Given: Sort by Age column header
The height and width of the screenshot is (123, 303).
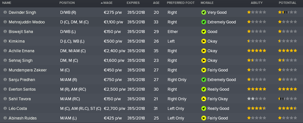Looking at the screenshot, I should click(x=156, y=3).
